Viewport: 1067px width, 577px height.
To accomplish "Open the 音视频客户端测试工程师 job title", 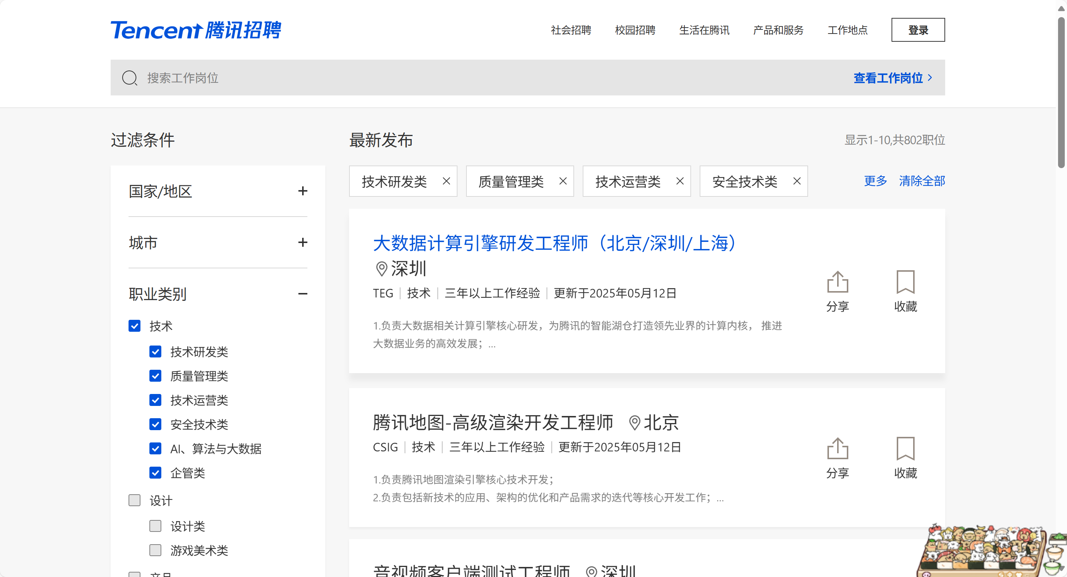I will pos(471,570).
